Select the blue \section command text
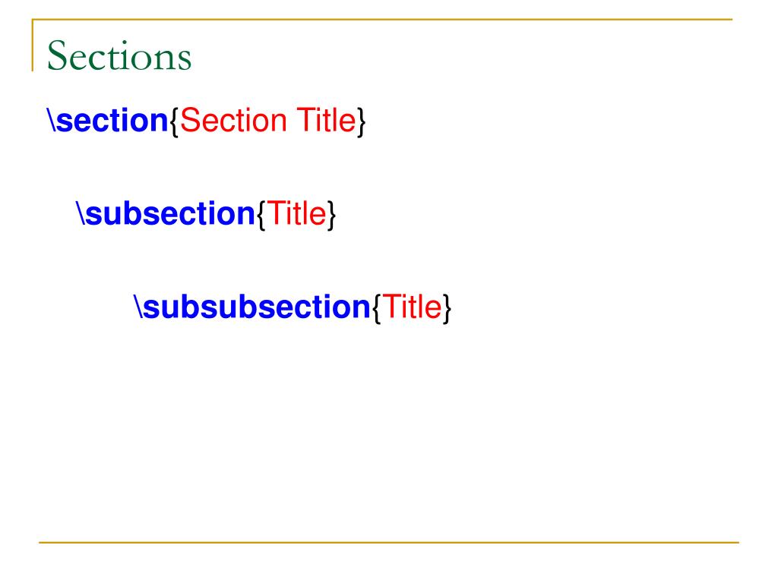This screenshot has width=778, height=583. 108,121
